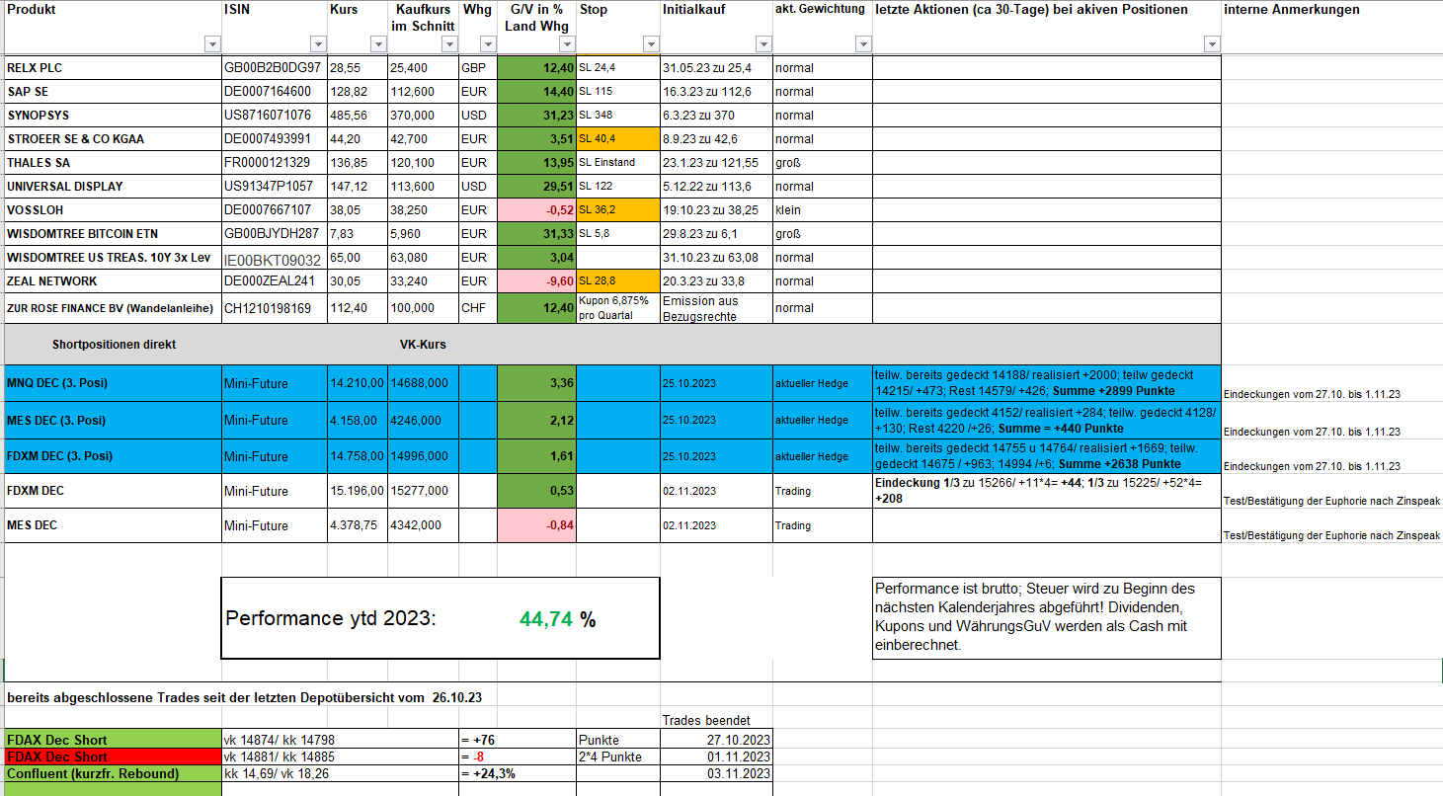Screen dimensions: 1443x796
Task: Click the orange SL 40,4 stop cell
Action: point(617,139)
